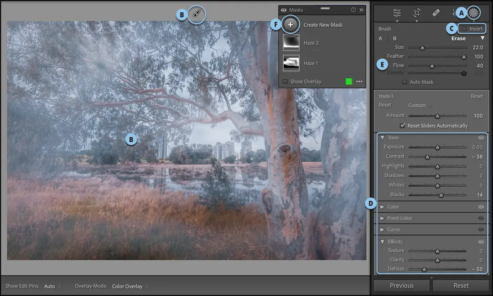Expand the Curve section
Screen dimensions: 493x296
382,230
